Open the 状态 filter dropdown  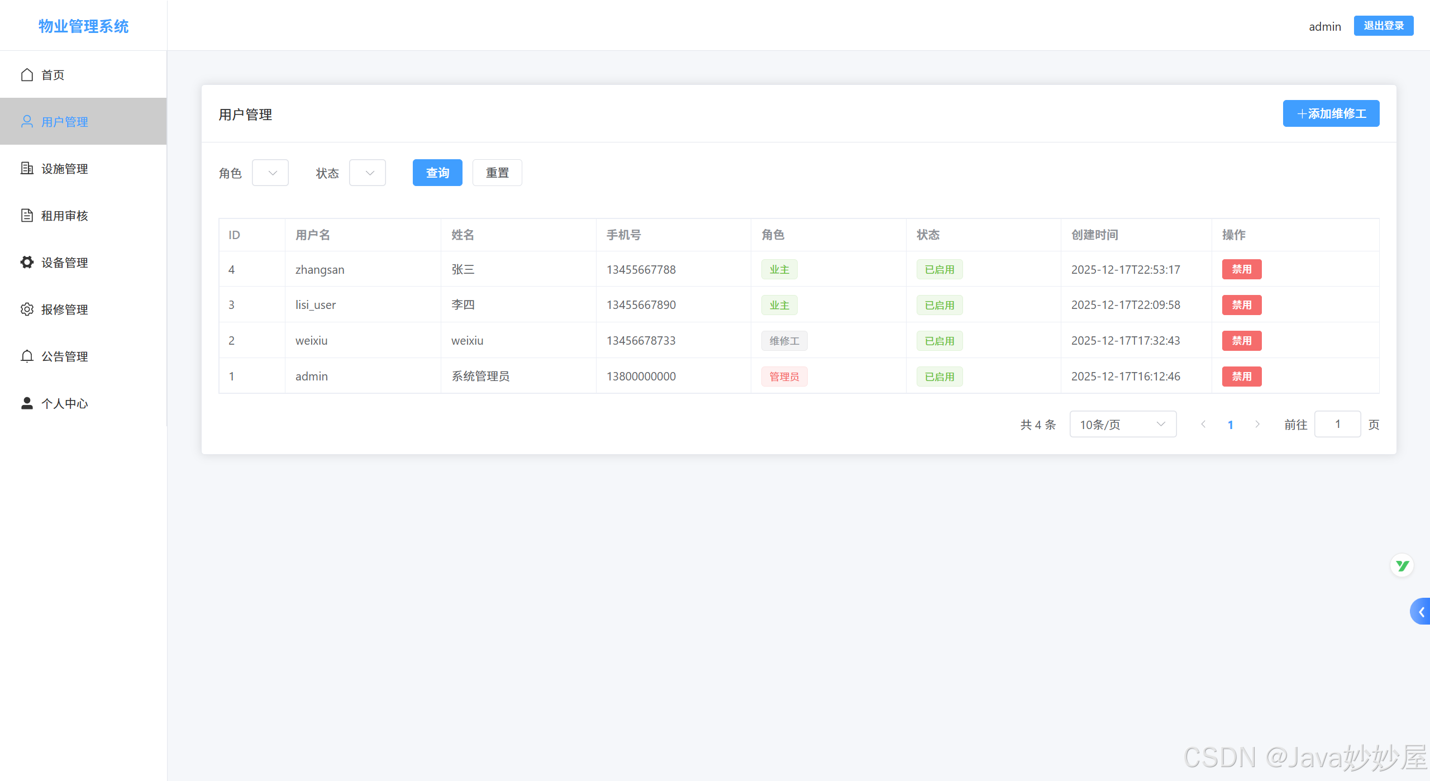pyautogui.click(x=368, y=173)
